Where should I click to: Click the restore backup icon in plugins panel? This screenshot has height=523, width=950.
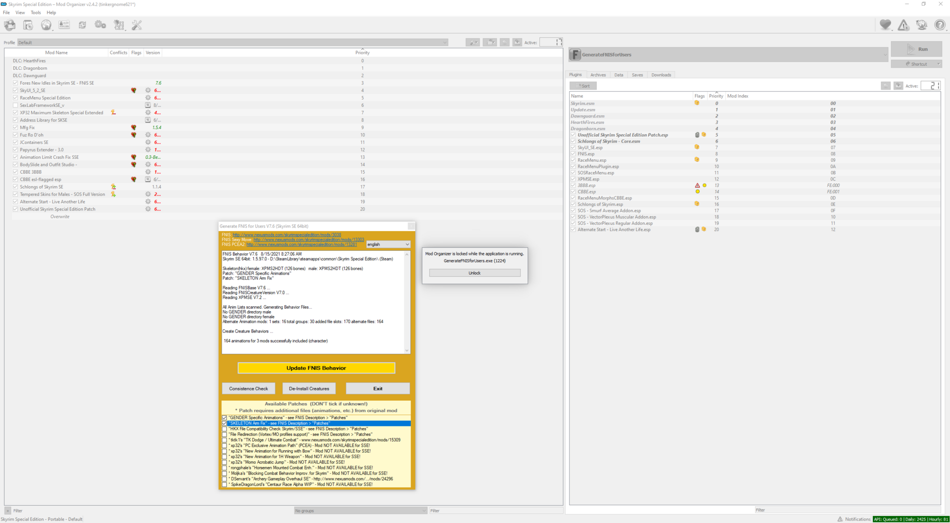point(886,86)
